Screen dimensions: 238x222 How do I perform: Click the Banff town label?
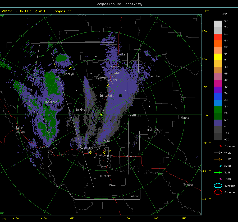click(x=44, y=147)
